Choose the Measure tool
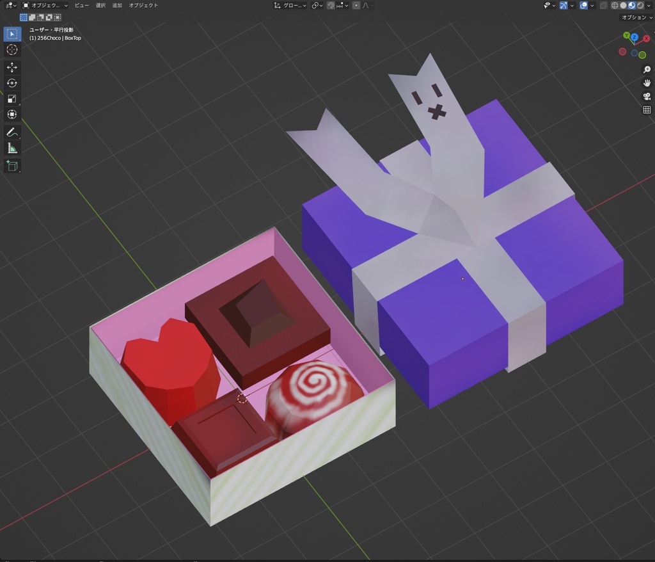This screenshot has height=562, width=655. tap(12, 147)
